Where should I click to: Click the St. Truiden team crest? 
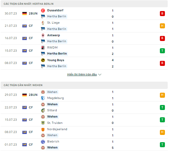pyautogui.click(x=43, y=123)
